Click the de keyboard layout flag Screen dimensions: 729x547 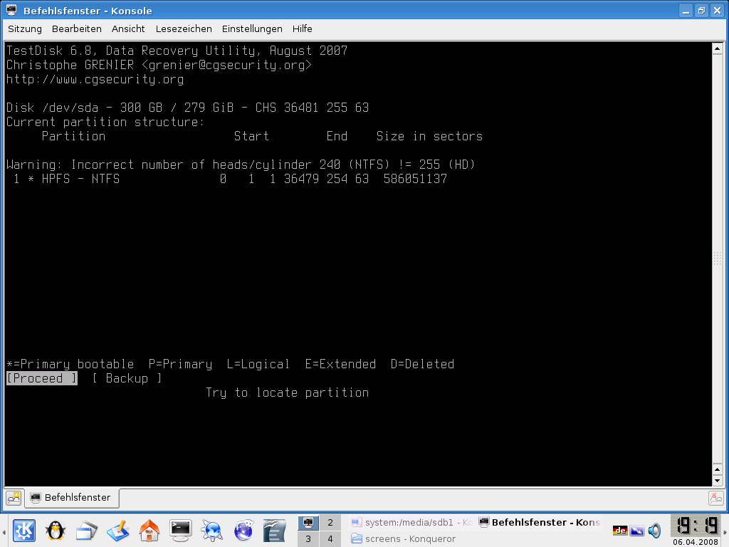pyautogui.click(x=620, y=530)
